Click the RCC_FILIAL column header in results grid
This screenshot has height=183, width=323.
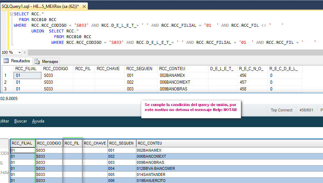pos(27,69)
